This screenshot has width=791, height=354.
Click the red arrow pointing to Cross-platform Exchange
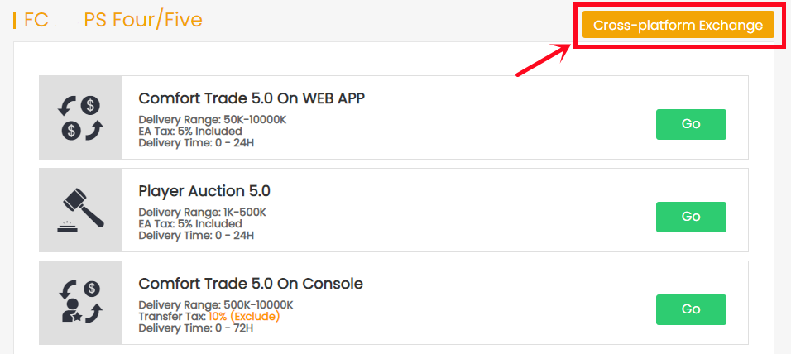click(x=544, y=60)
